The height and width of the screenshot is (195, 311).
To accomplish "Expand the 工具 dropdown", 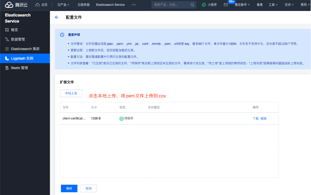I will tap(273, 5).
